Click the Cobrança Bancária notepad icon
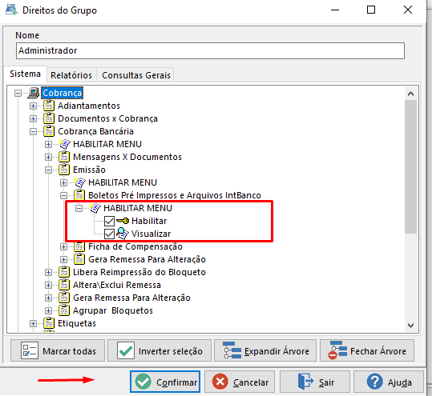Viewport: 432px width, 396px height. (49, 131)
